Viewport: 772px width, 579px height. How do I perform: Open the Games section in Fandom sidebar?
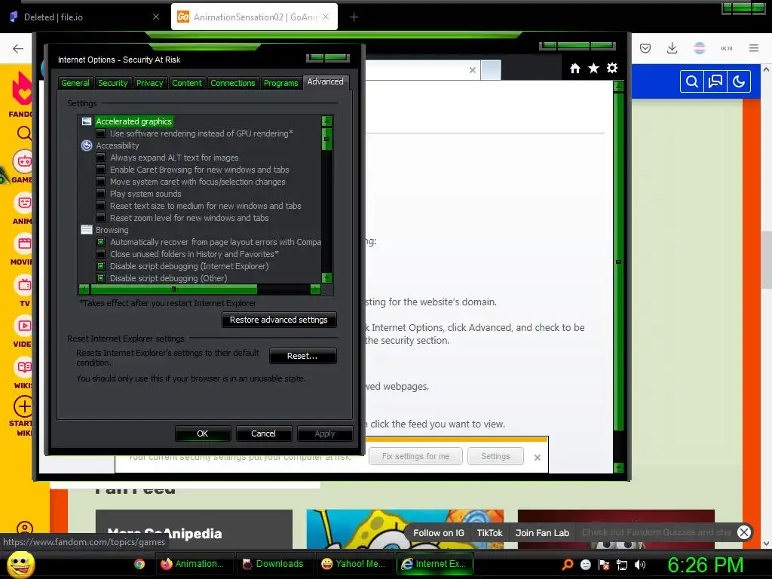pos(23,167)
